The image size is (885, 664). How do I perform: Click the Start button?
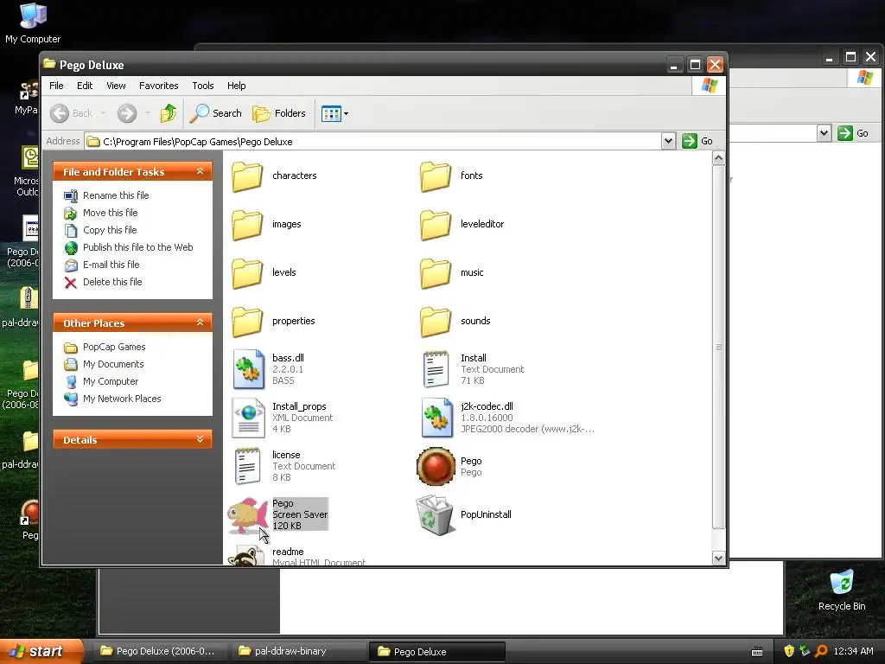pyautogui.click(x=41, y=652)
